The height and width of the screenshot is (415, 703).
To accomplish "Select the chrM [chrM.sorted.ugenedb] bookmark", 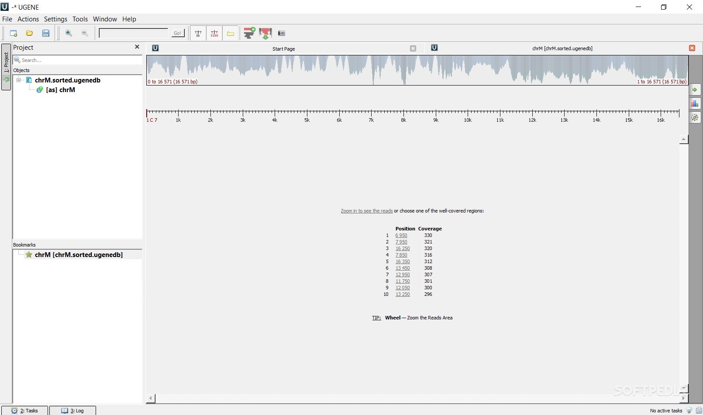I will (x=79, y=254).
